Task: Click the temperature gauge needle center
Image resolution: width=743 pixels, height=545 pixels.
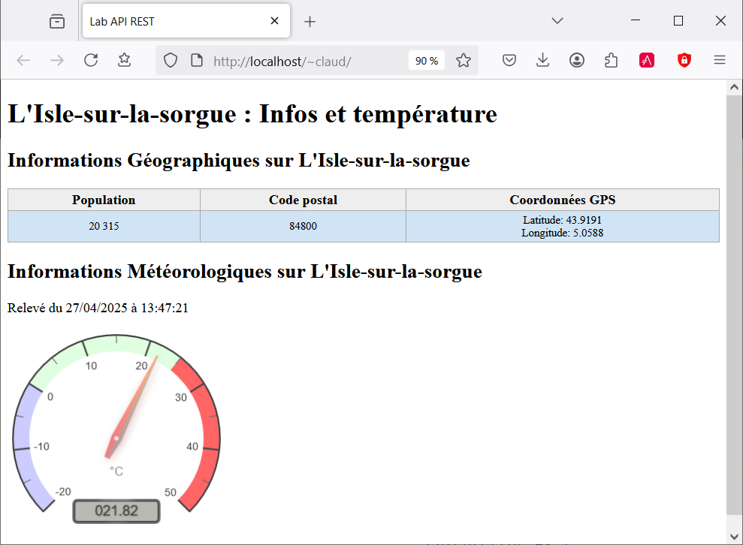Action: pyautogui.click(x=116, y=438)
